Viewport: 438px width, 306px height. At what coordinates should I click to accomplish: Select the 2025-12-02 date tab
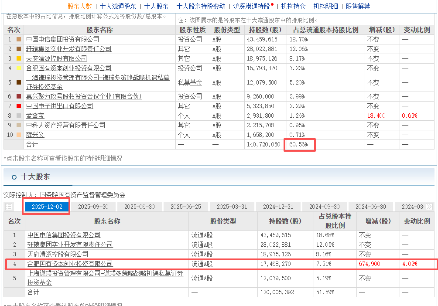coord(47,207)
